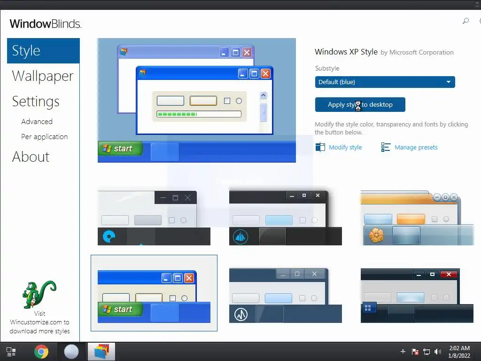Click the volume speaker tray icon
The image size is (481, 361).
pyautogui.click(x=438, y=352)
